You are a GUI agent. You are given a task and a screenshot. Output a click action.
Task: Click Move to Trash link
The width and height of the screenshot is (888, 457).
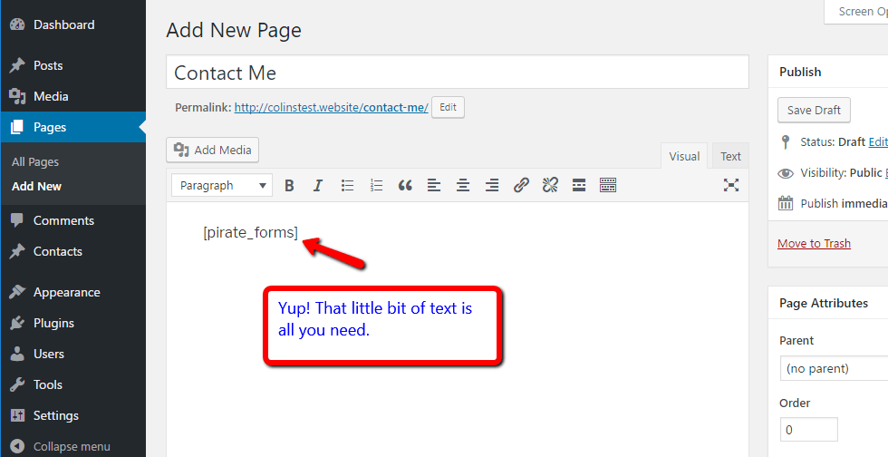point(814,243)
